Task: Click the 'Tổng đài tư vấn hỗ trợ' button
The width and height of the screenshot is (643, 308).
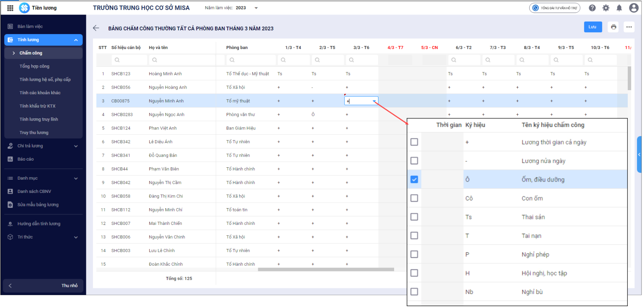Action: 554,8
